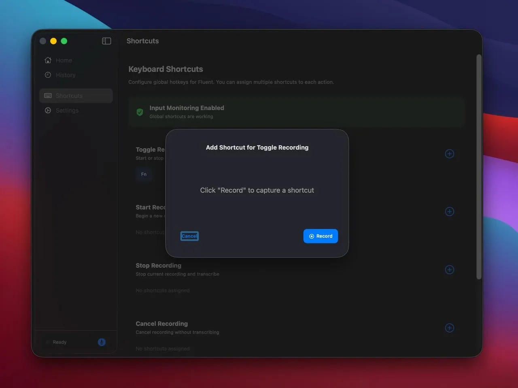Go to Home in the sidebar

tap(64, 60)
